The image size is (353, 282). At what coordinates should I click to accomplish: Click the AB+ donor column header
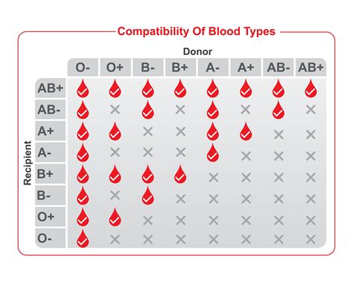311,67
